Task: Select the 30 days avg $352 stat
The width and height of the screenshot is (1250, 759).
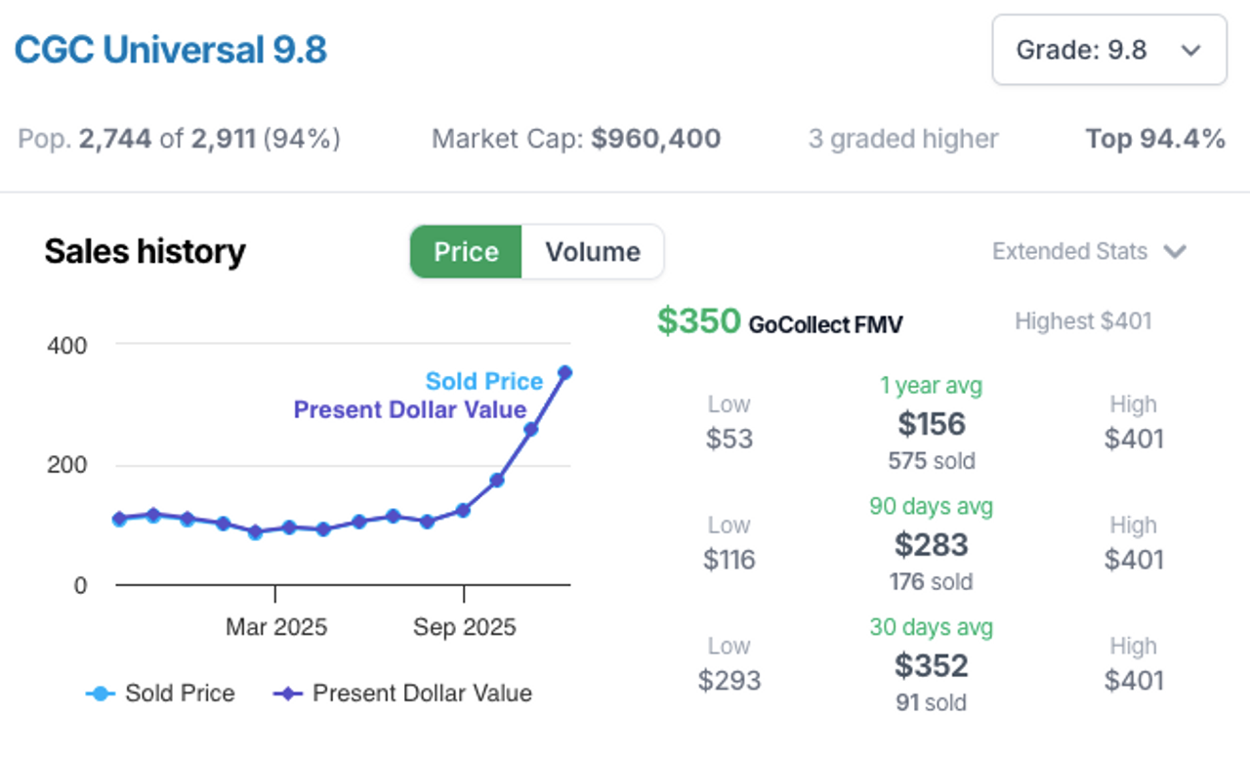Action: click(x=931, y=666)
